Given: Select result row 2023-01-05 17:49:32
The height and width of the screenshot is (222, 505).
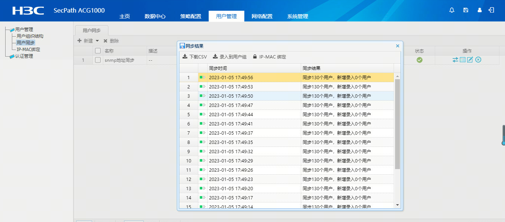Looking at the screenshot, I should coord(287,151).
